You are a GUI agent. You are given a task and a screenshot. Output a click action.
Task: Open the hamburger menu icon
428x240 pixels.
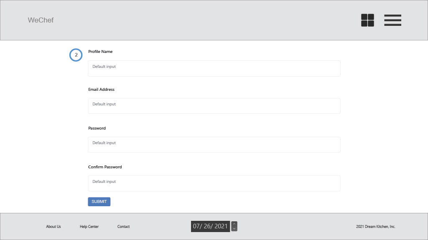[392, 20]
